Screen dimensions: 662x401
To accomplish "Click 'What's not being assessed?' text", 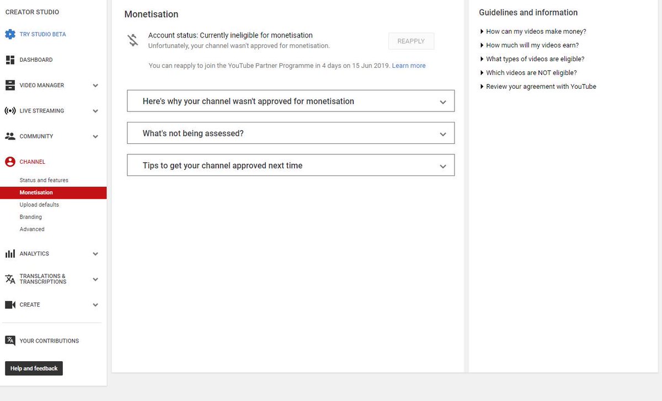I will [193, 133].
